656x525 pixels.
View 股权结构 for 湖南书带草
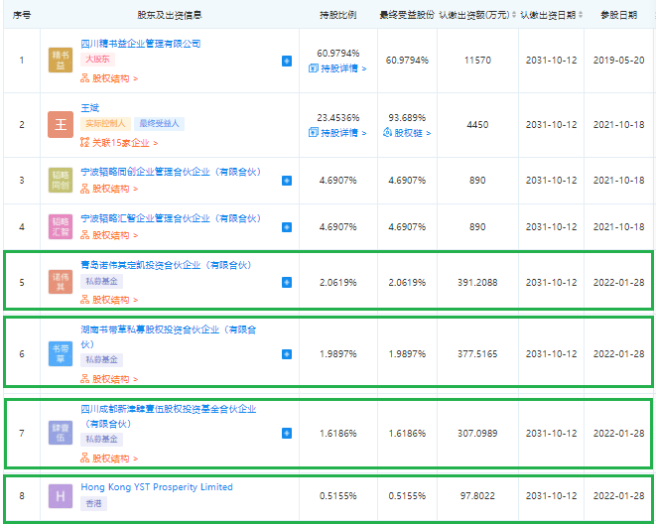pyautogui.click(x=109, y=379)
